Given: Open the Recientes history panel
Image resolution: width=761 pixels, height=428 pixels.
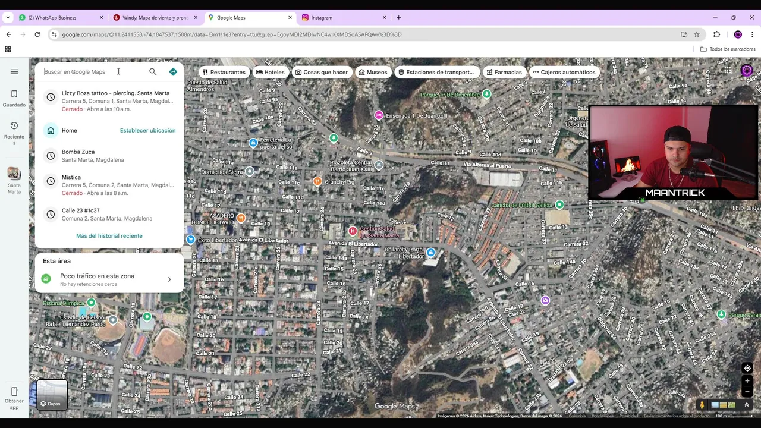Looking at the screenshot, I should (14, 133).
